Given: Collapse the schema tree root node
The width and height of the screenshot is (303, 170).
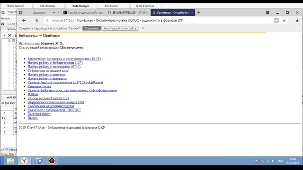Looking at the screenshot, I should [x=9, y=41].
